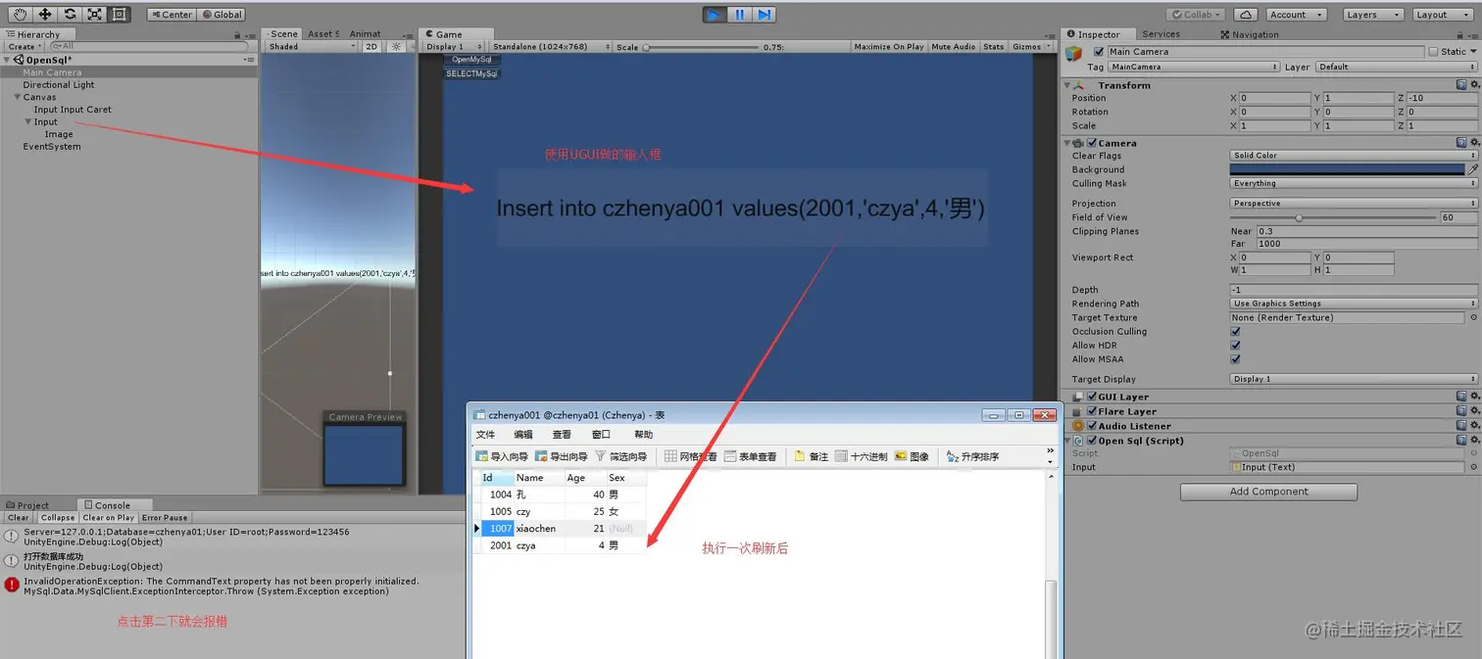Viewport: 1482px width, 659px height.
Task: Open Transform component help icon
Action: (1461, 85)
